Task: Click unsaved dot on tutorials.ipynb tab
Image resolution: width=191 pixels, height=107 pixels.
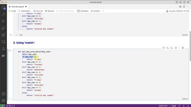Action: 26,7
